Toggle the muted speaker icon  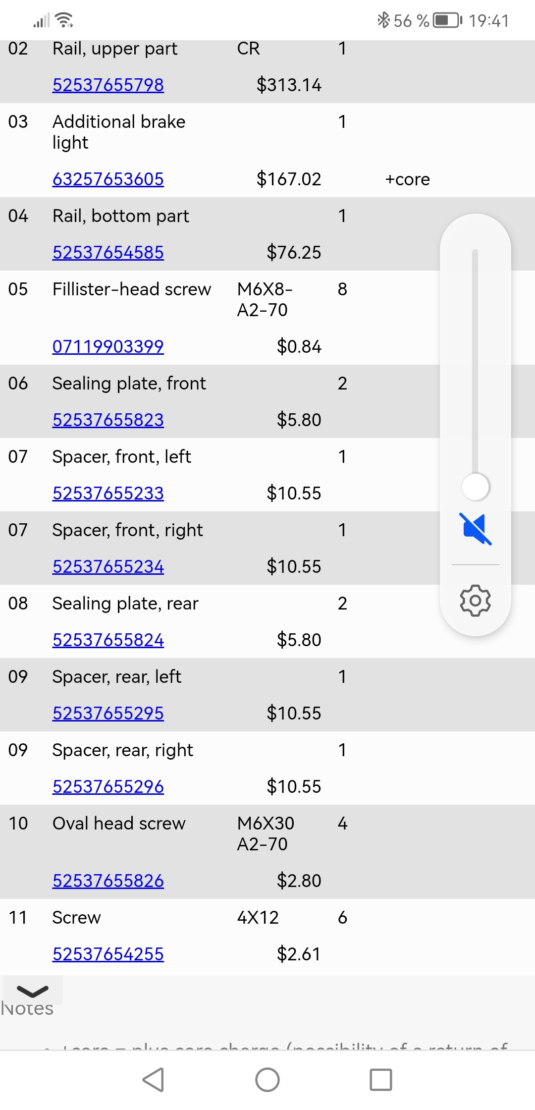coord(476,529)
